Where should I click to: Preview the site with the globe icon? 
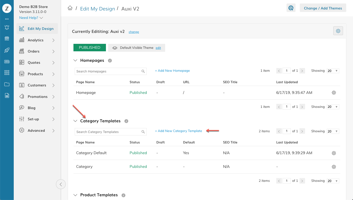click(291, 8)
